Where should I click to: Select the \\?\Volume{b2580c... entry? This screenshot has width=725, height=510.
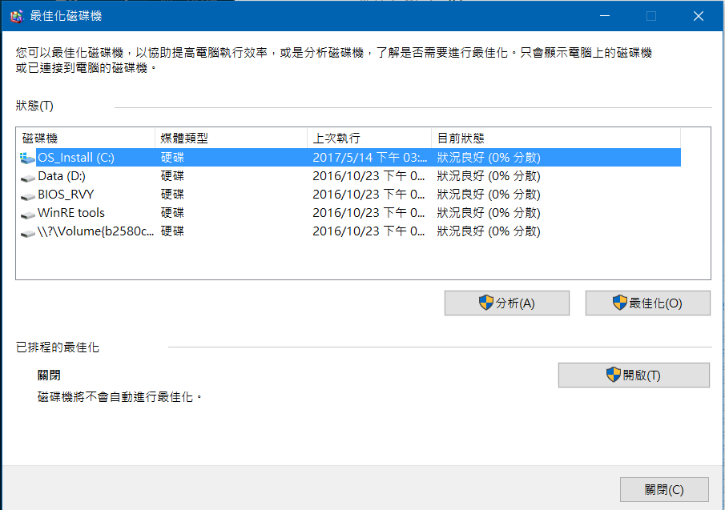(x=350, y=231)
